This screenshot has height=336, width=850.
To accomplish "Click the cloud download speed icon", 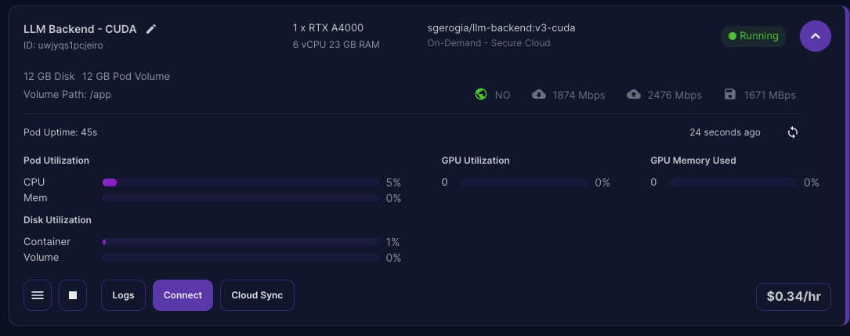I will tap(539, 94).
